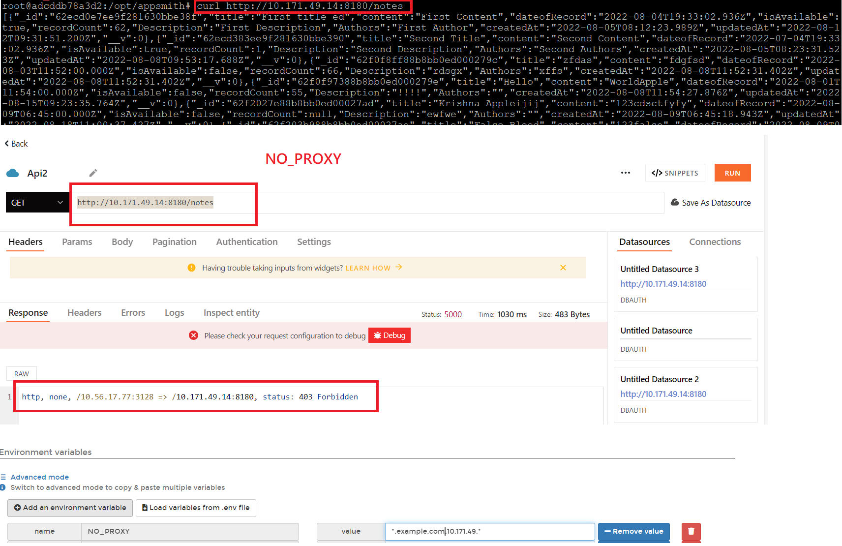The image size is (842, 546).
Task: Click the red Debug button
Action: coord(390,335)
